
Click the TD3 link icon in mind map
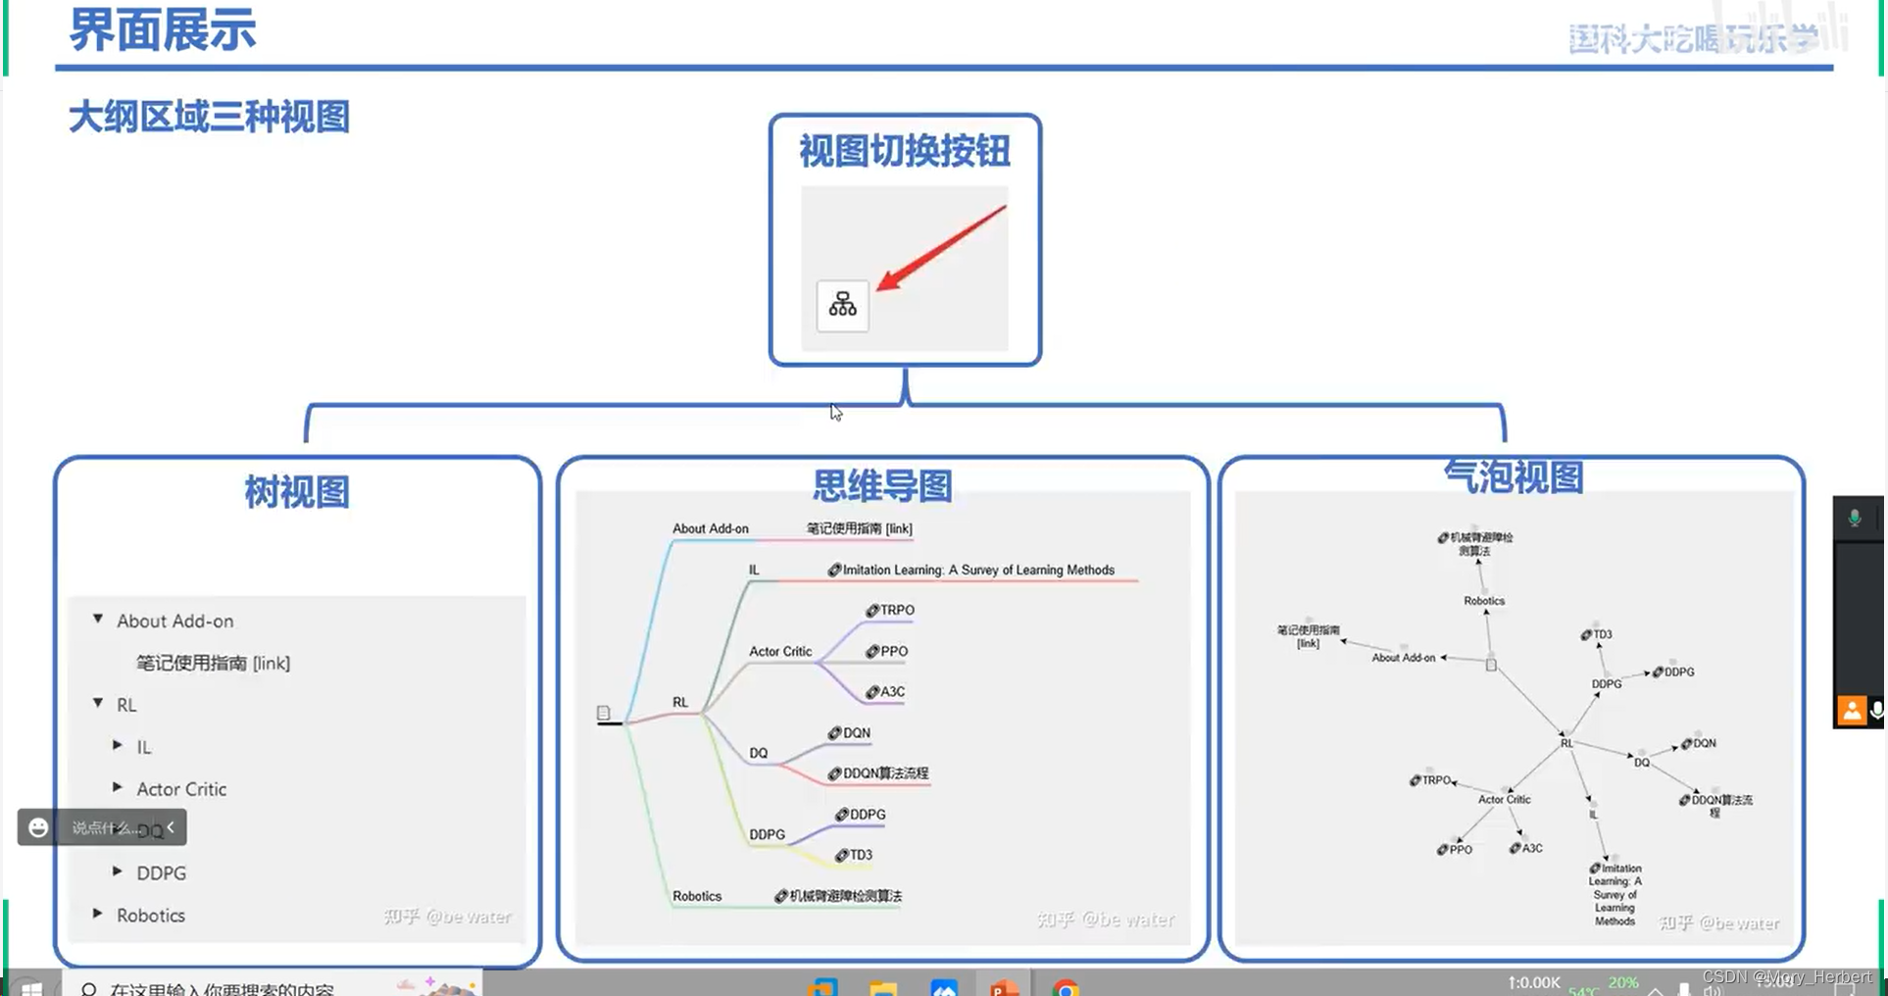841,856
